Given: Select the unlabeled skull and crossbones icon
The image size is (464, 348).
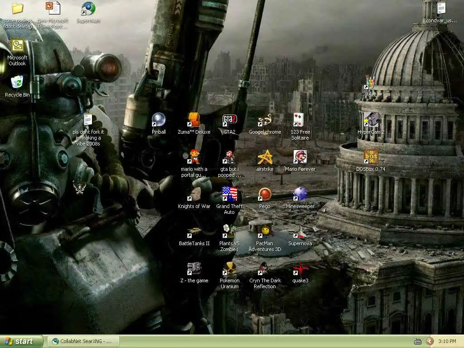Looking at the screenshot, I should click(79, 188).
